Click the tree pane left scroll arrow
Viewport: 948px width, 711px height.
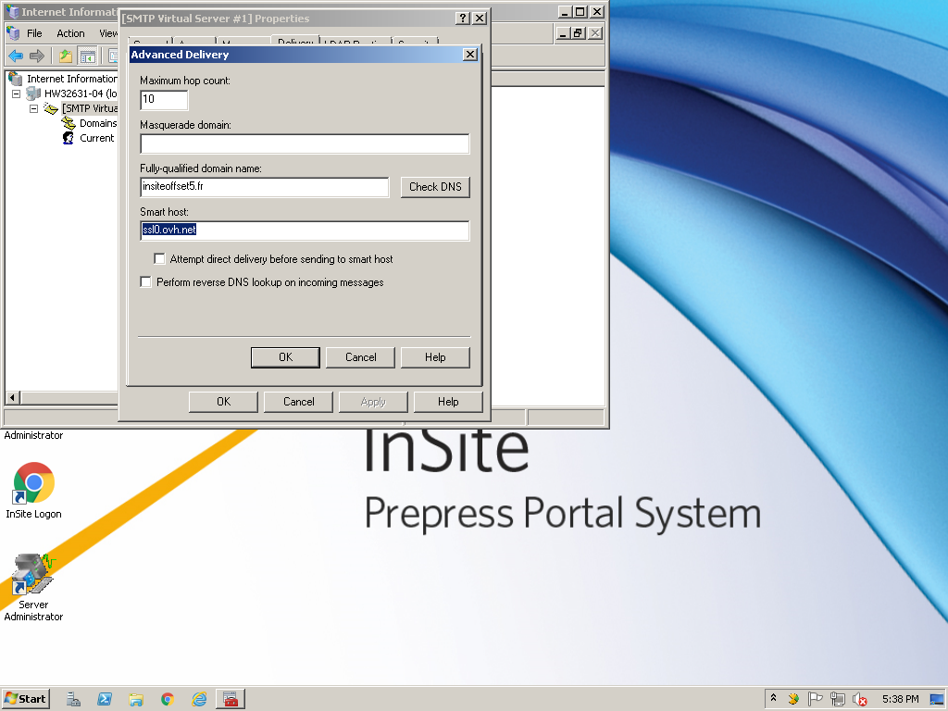[x=12, y=398]
